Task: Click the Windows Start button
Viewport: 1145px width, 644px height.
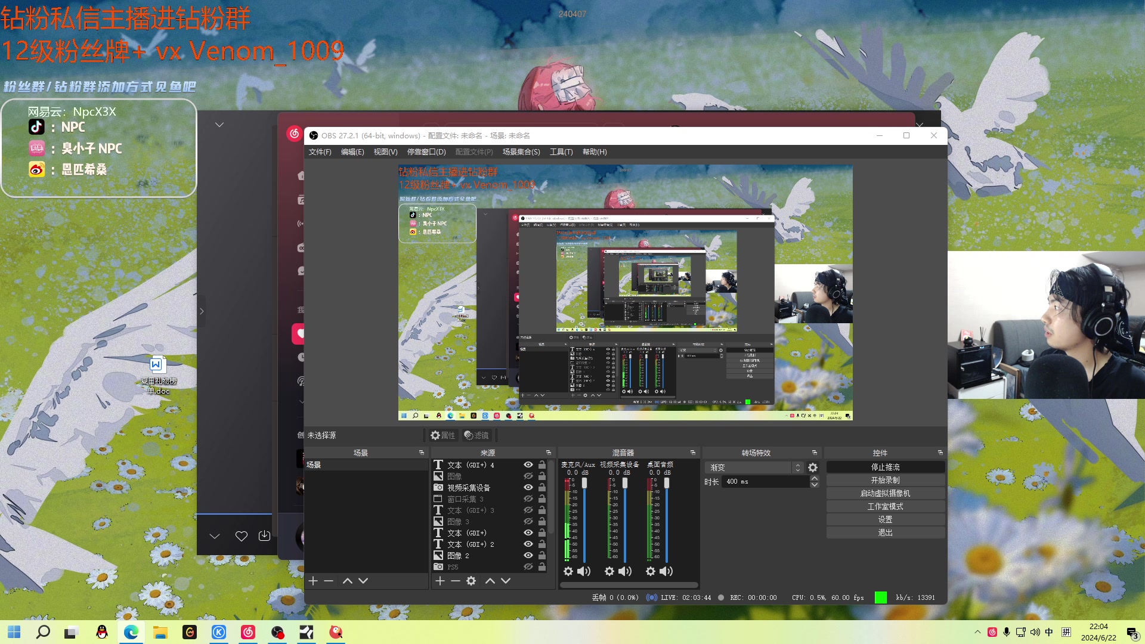Action: pos(14,632)
